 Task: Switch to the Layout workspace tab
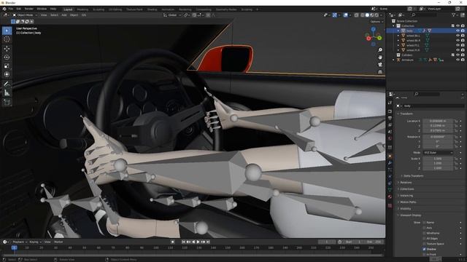(x=68, y=9)
